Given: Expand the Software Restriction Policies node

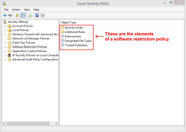Looking at the screenshot, I should point(5,47).
